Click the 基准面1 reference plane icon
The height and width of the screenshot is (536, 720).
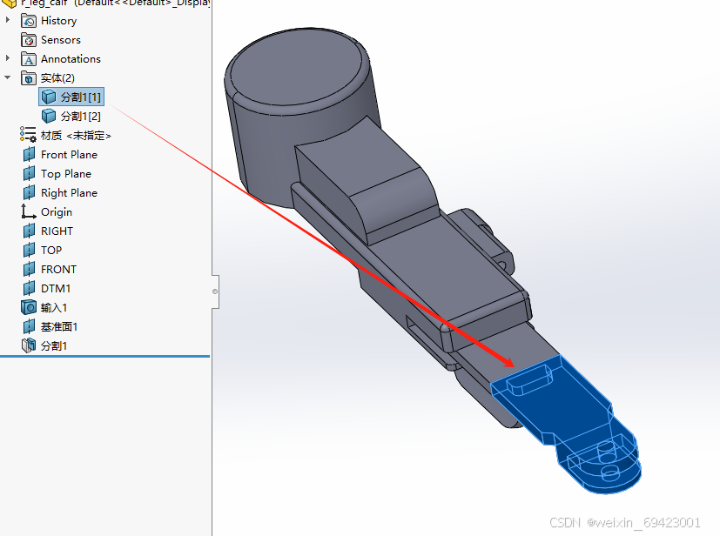(x=29, y=326)
